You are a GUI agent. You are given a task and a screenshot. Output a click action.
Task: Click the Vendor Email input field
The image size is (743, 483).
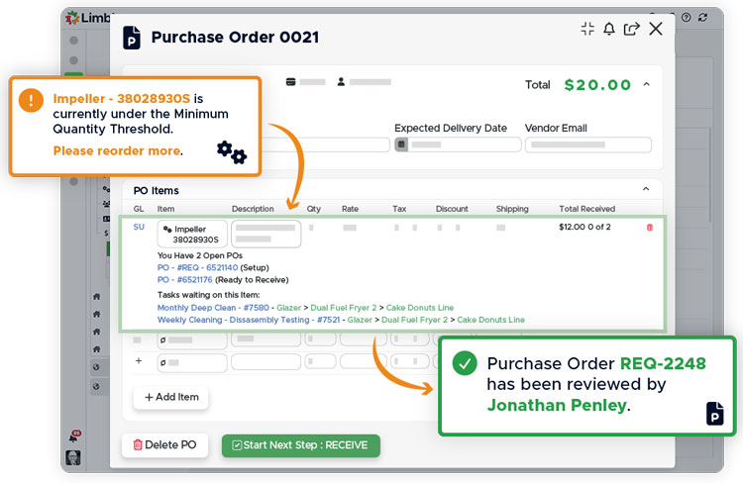click(x=587, y=145)
